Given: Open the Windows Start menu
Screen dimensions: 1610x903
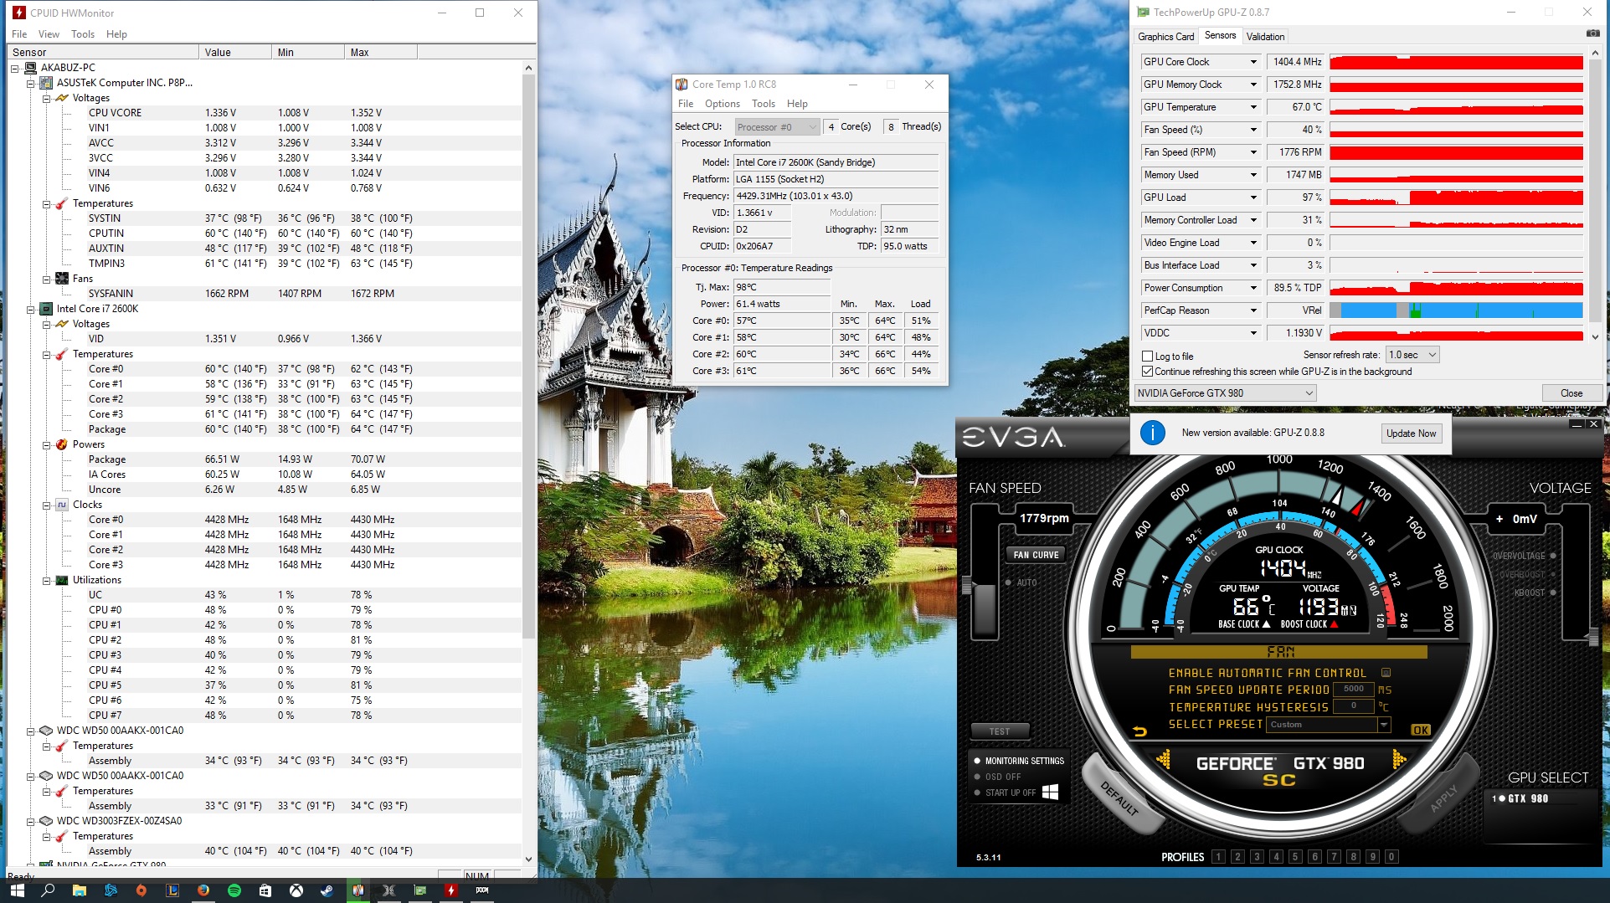Looking at the screenshot, I should [x=17, y=890].
